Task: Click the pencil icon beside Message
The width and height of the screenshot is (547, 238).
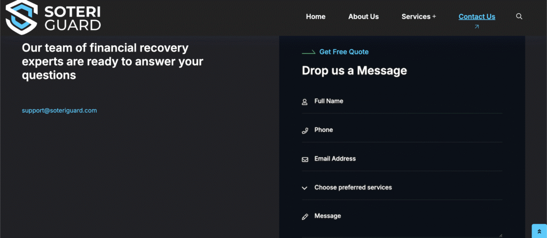Action: coord(305,217)
